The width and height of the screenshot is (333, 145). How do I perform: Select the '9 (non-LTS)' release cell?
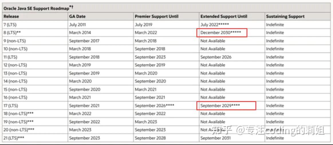15,41
